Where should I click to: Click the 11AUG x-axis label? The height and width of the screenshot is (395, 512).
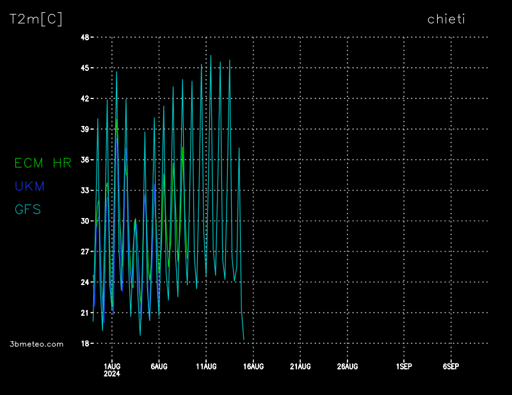coord(206,366)
